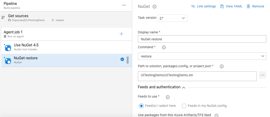Toggle the blue checkmark on NuGet restore
The image size is (270, 117).
[x=122, y=60]
